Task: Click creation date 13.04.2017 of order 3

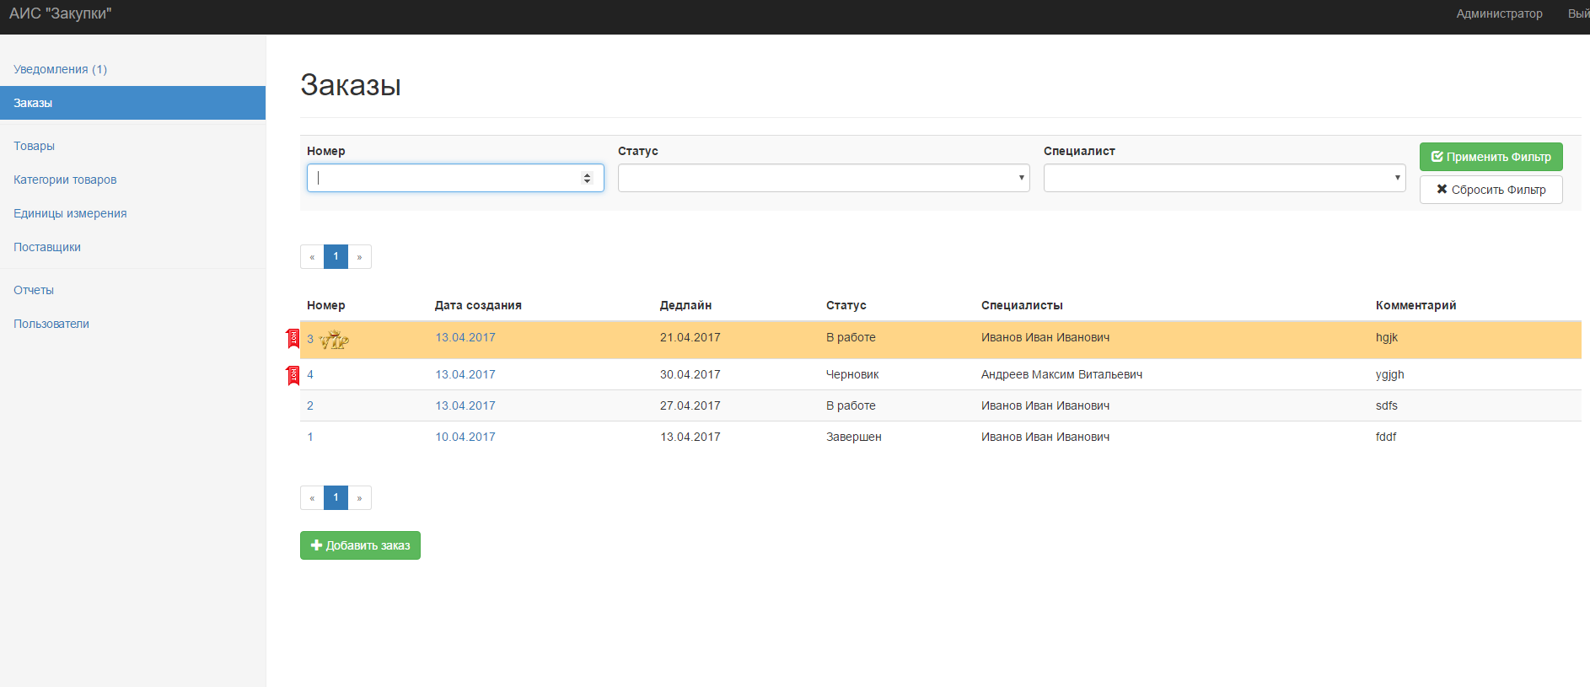Action: click(465, 337)
